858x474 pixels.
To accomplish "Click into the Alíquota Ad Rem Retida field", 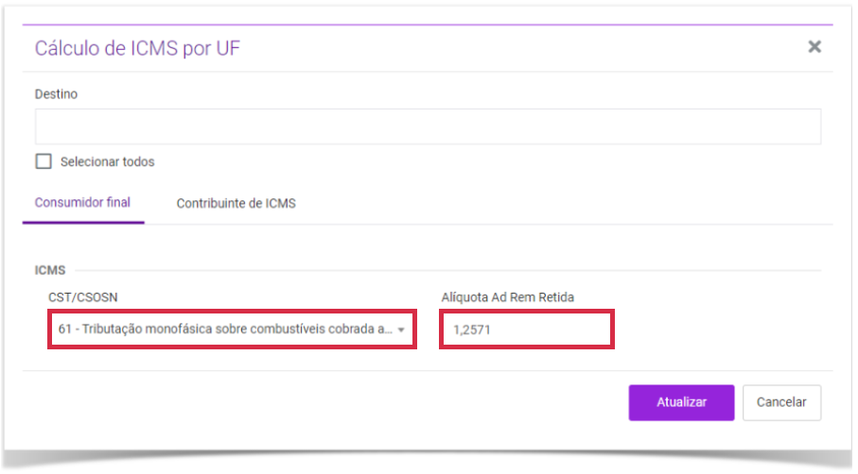I will 526,330.
